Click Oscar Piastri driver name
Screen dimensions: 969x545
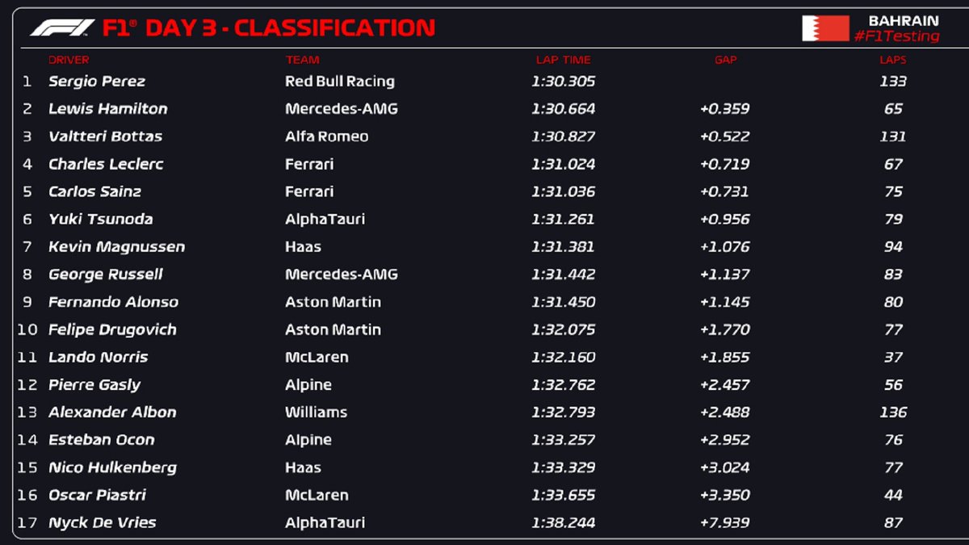click(x=97, y=495)
